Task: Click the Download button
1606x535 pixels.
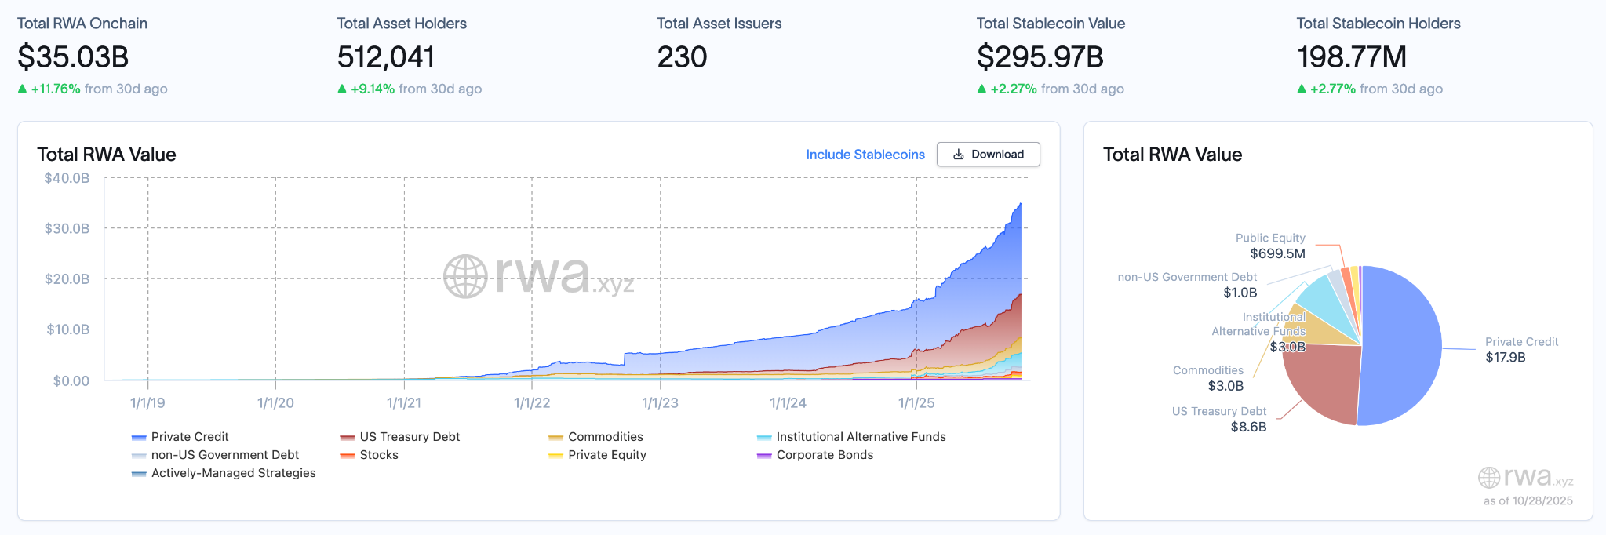Action: click(x=989, y=155)
